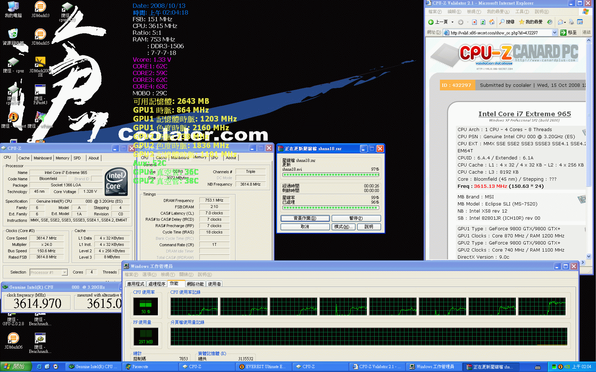The height and width of the screenshot is (372, 596).
Task: Click IE page scrollbar up arrow
Action: [x=589, y=40]
